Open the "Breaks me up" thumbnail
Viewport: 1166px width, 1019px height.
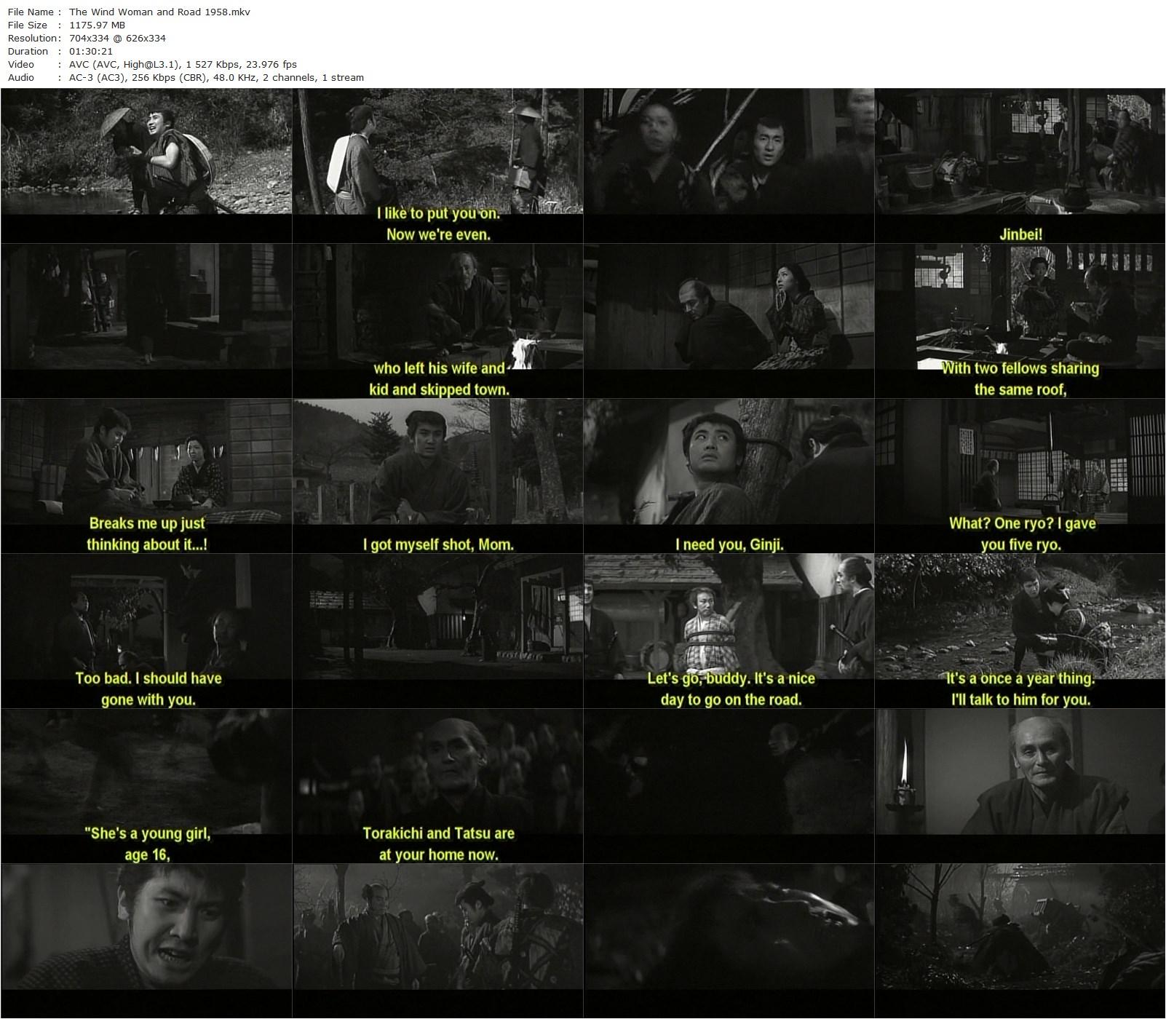coord(146,476)
